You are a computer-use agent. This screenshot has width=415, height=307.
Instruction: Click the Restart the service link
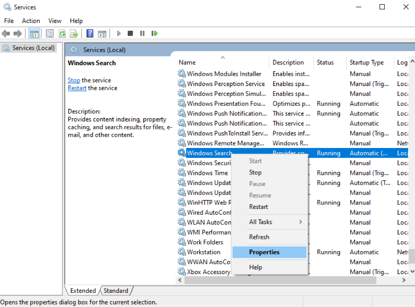[77, 88]
